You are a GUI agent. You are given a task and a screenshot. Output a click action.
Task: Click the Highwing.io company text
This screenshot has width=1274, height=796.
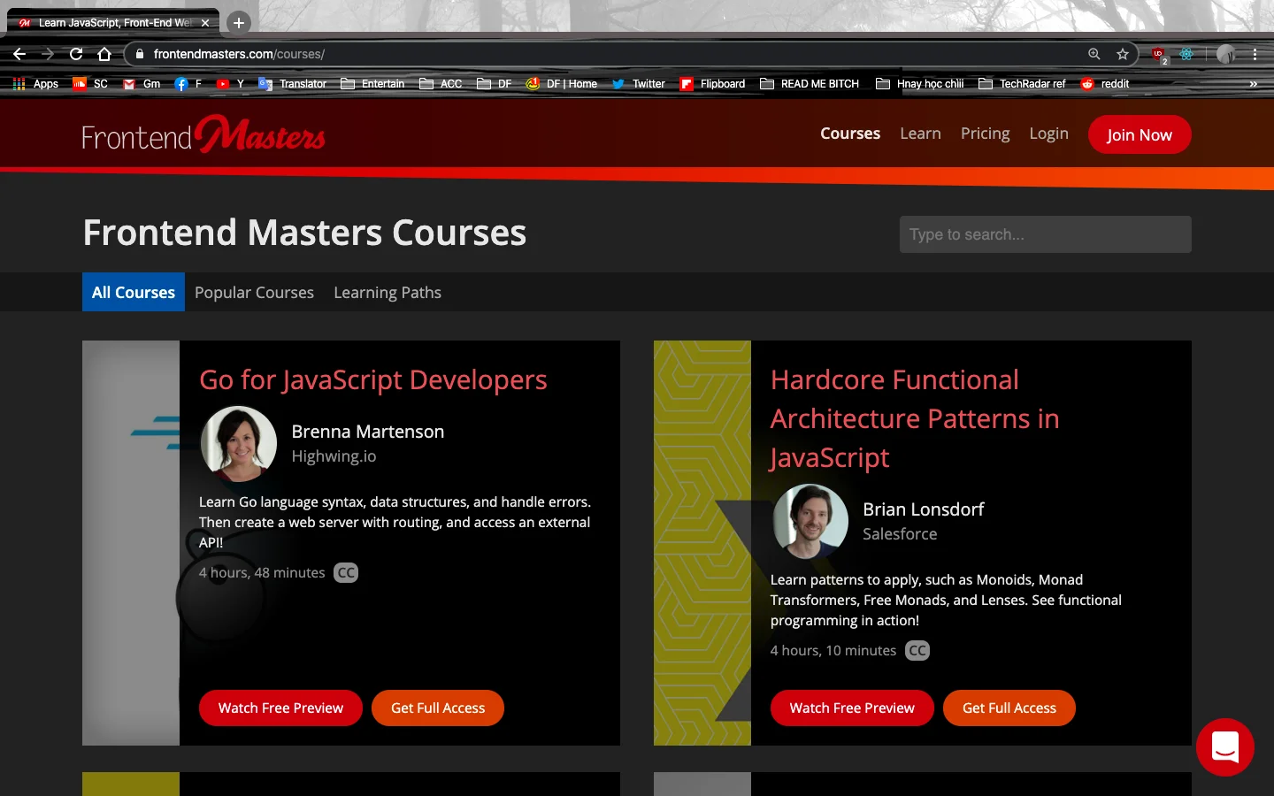point(334,456)
